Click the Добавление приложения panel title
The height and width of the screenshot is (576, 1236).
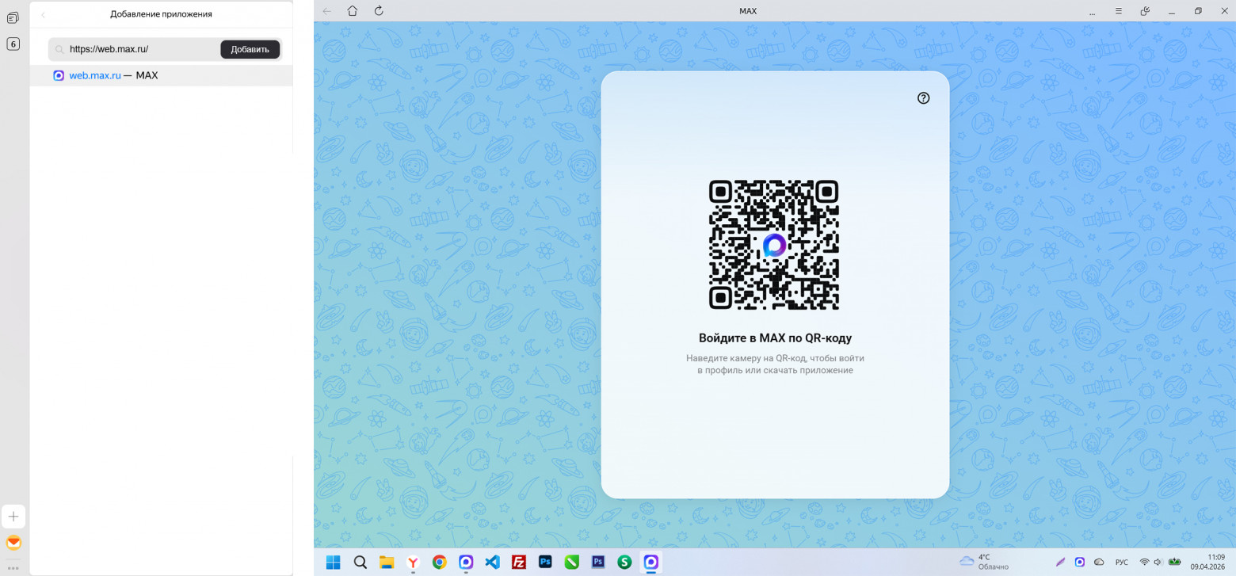click(x=161, y=14)
